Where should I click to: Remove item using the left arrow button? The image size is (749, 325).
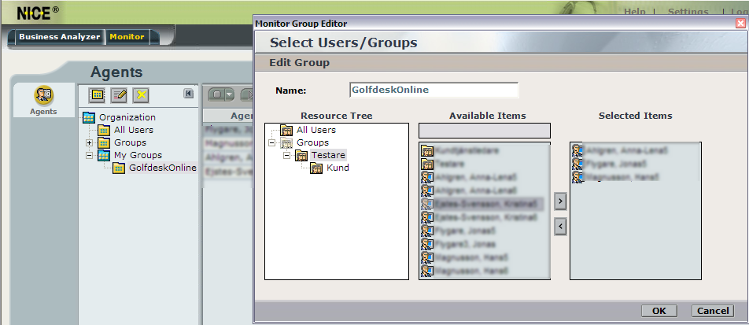point(559,227)
